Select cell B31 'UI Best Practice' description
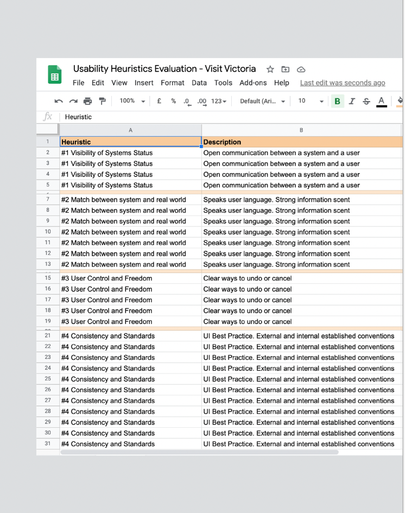405x513 pixels. 302,444
